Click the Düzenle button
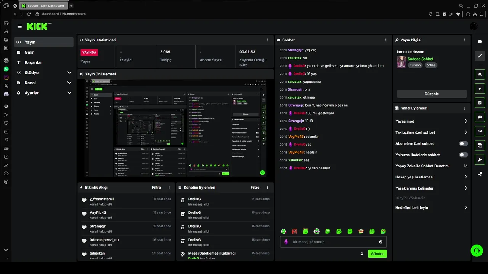This screenshot has height=274, width=488. coord(432,94)
